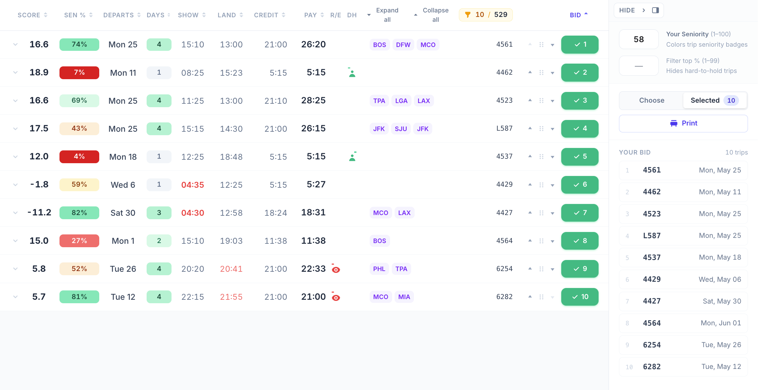Image resolution: width=758 pixels, height=390 pixels.
Task: Toggle bid 5 for trip 4537
Action: tap(580, 157)
